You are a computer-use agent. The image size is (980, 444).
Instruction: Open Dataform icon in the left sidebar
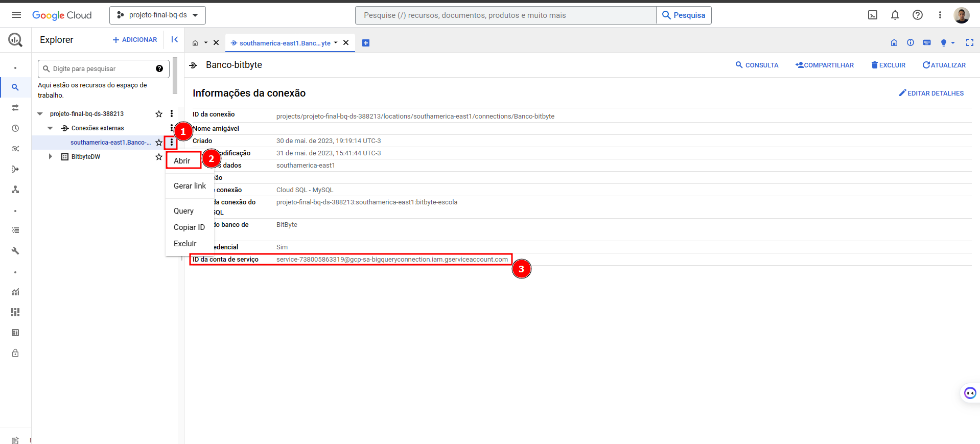tap(15, 169)
